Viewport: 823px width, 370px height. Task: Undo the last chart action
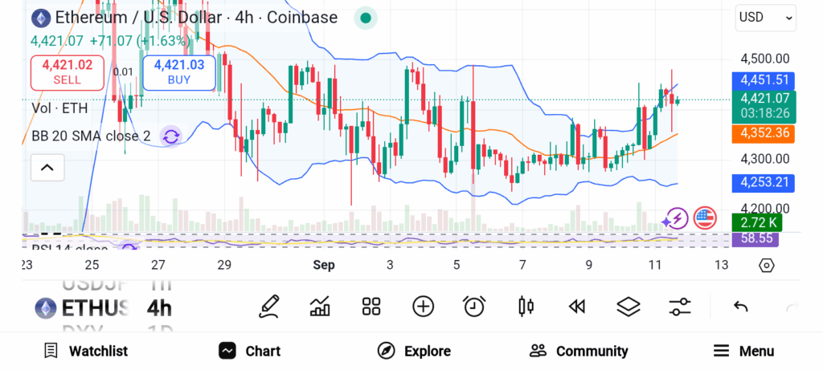point(741,306)
